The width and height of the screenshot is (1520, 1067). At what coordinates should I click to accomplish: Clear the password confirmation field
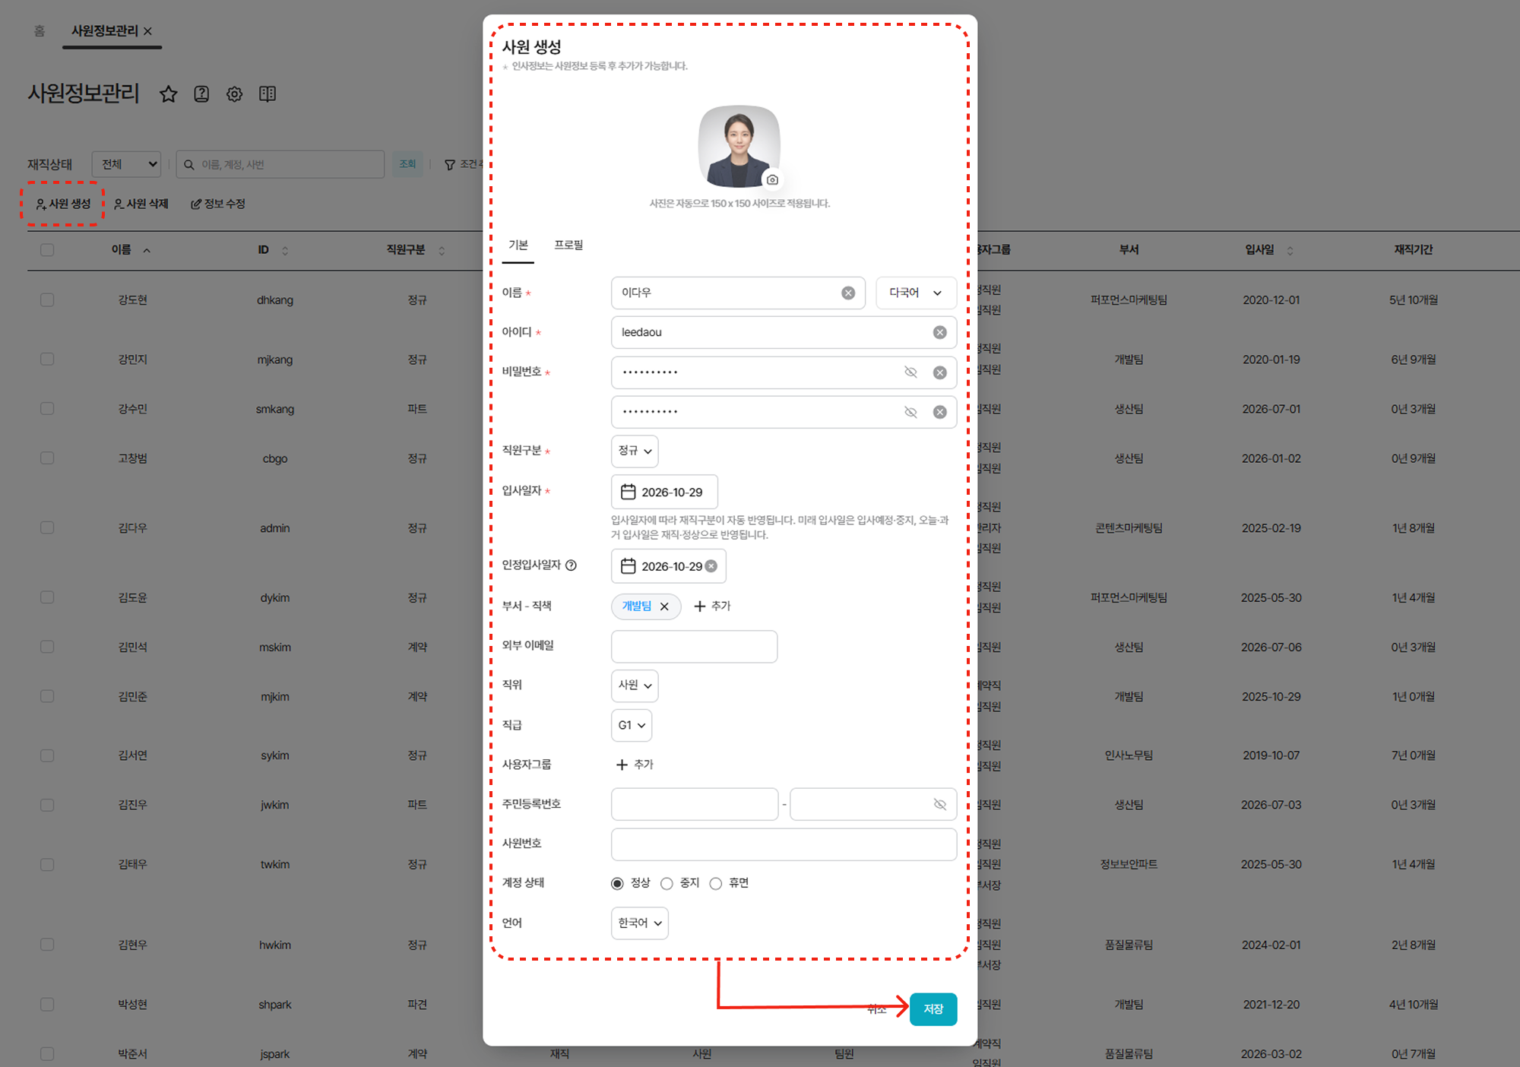pyautogui.click(x=940, y=412)
